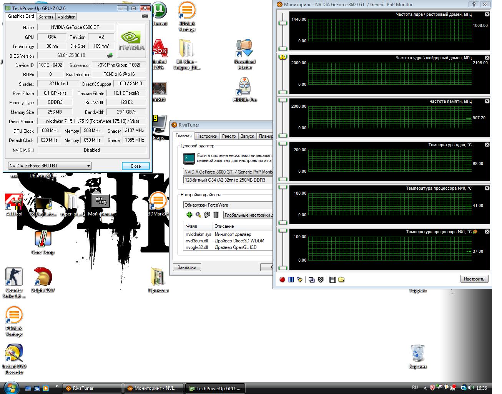Switch to RivaTuner via the taskbar button

pyautogui.click(x=92, y=388)
